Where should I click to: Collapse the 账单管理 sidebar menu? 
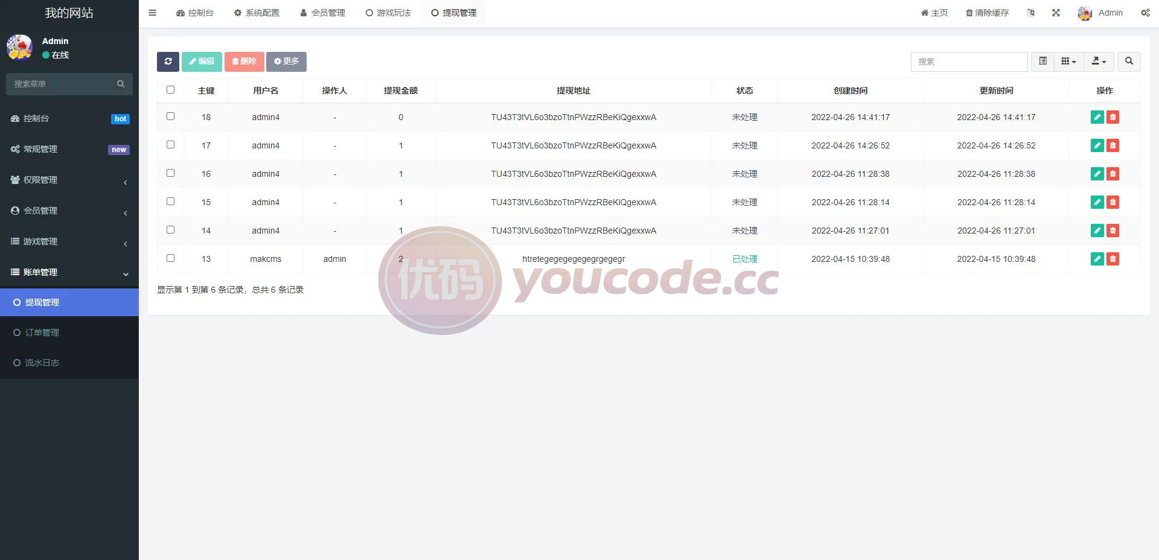[x=69, y=272]
